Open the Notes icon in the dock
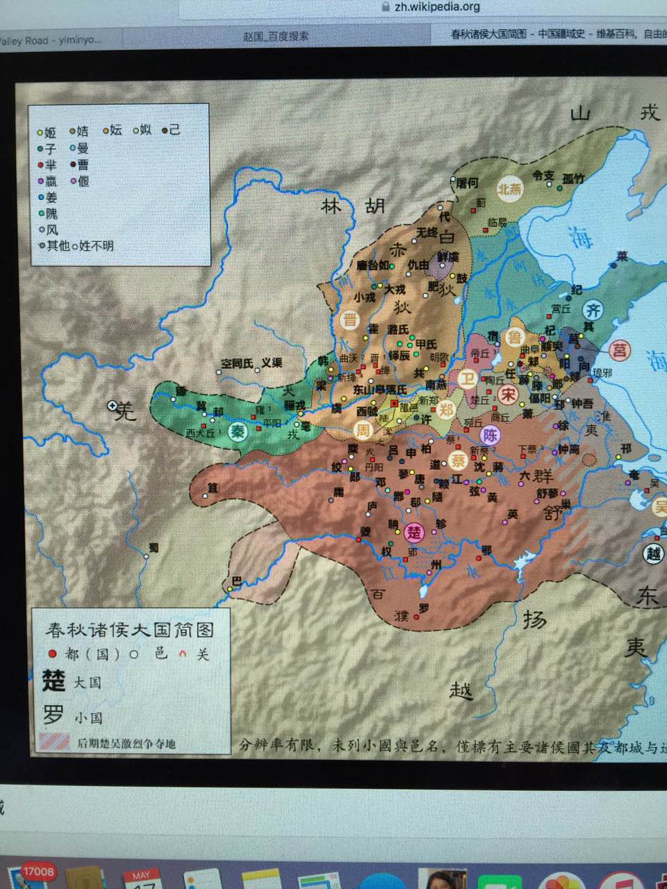 (x=261, y=879)
